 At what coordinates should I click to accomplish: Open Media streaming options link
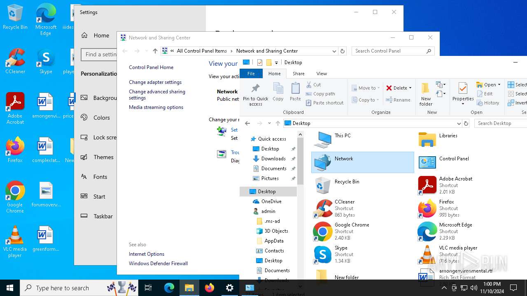156,107
